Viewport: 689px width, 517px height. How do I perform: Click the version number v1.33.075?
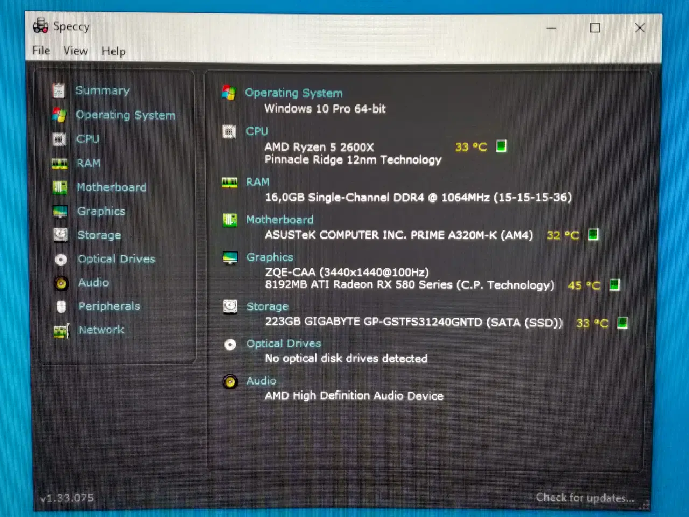click(x=67, y=498)
